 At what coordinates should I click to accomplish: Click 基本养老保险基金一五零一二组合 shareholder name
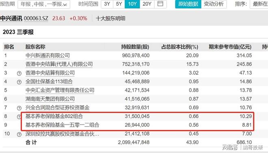[63, 125]
